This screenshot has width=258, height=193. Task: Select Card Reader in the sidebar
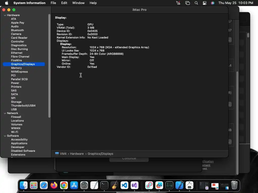[x=19, y=38]
